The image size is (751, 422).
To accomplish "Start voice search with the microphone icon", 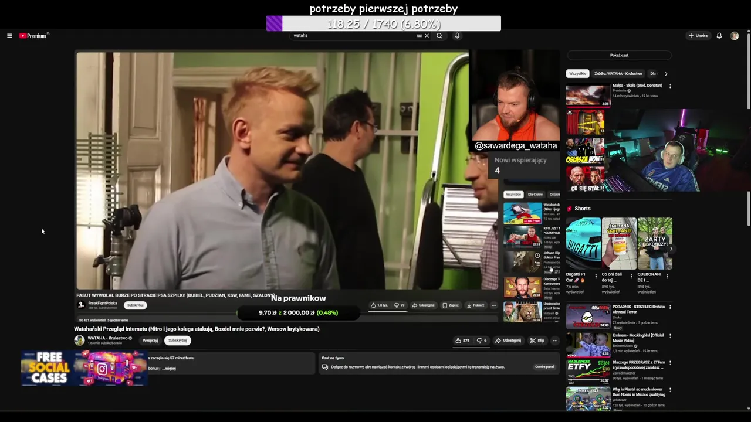I will point(457,36).
